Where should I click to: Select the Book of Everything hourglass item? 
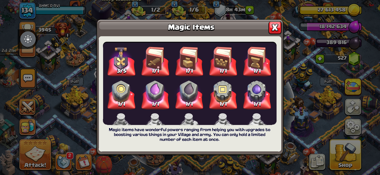[257, 61]
